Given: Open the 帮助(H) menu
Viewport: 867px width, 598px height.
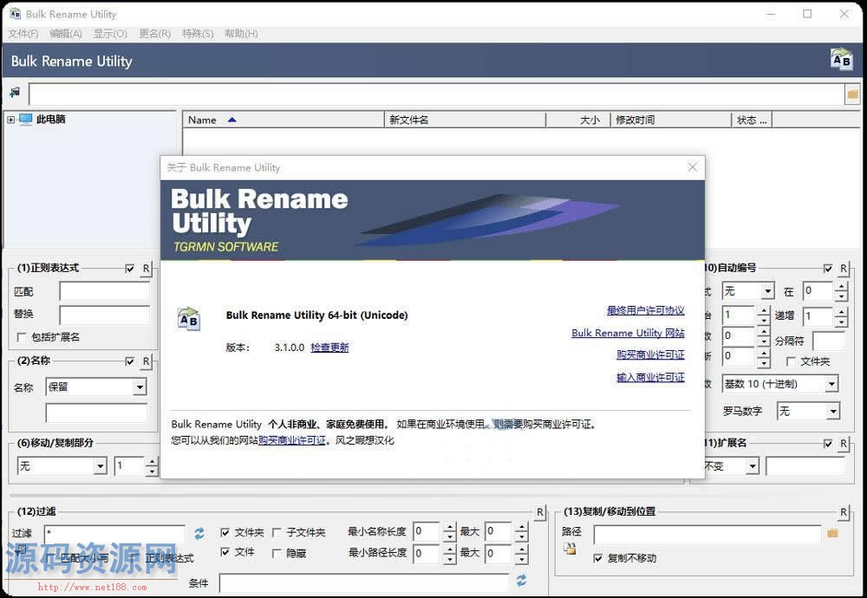Looking at the screenshot, I should tap(241, 34).
